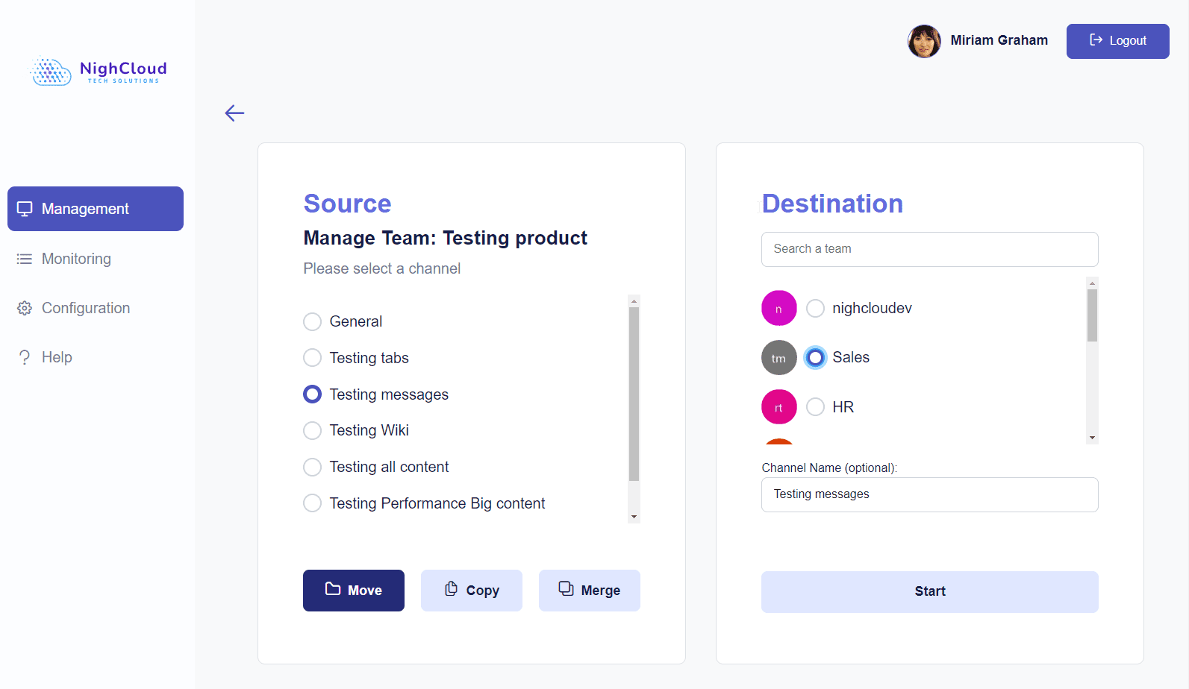Open Configuration from the sidebar

(85, 308)
